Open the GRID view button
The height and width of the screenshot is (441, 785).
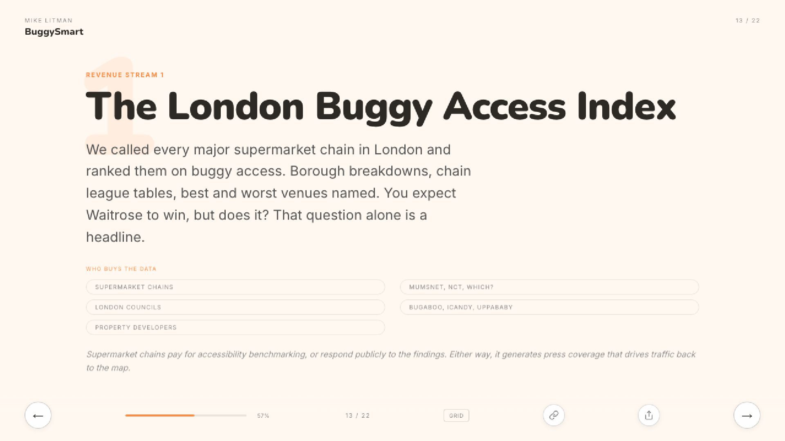coord(456,416)
